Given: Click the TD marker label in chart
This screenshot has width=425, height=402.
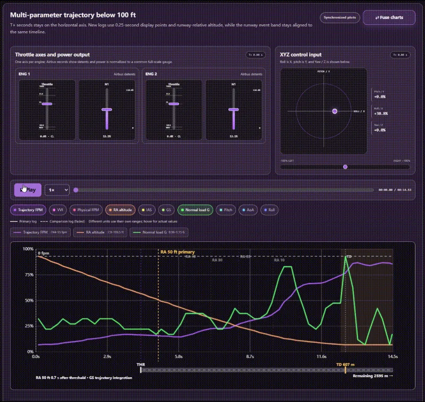Looking at the screenshot, I should coord(349,257).
